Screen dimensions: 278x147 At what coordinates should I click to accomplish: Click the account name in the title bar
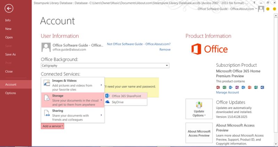tap(226, 9)
